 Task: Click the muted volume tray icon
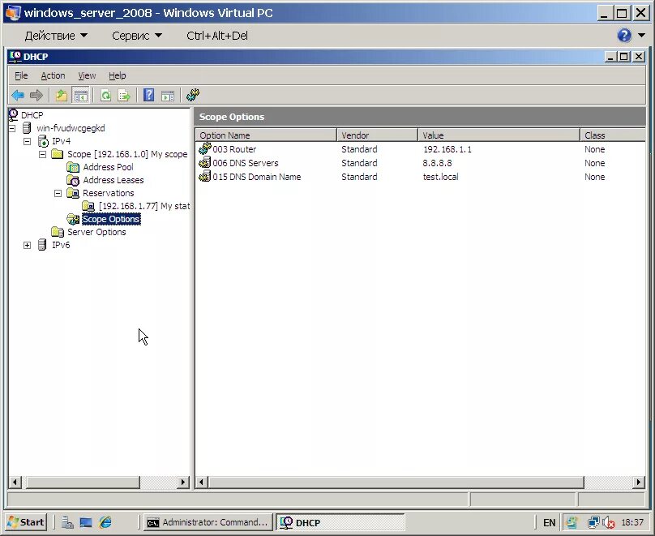click(x=609, y=522)
